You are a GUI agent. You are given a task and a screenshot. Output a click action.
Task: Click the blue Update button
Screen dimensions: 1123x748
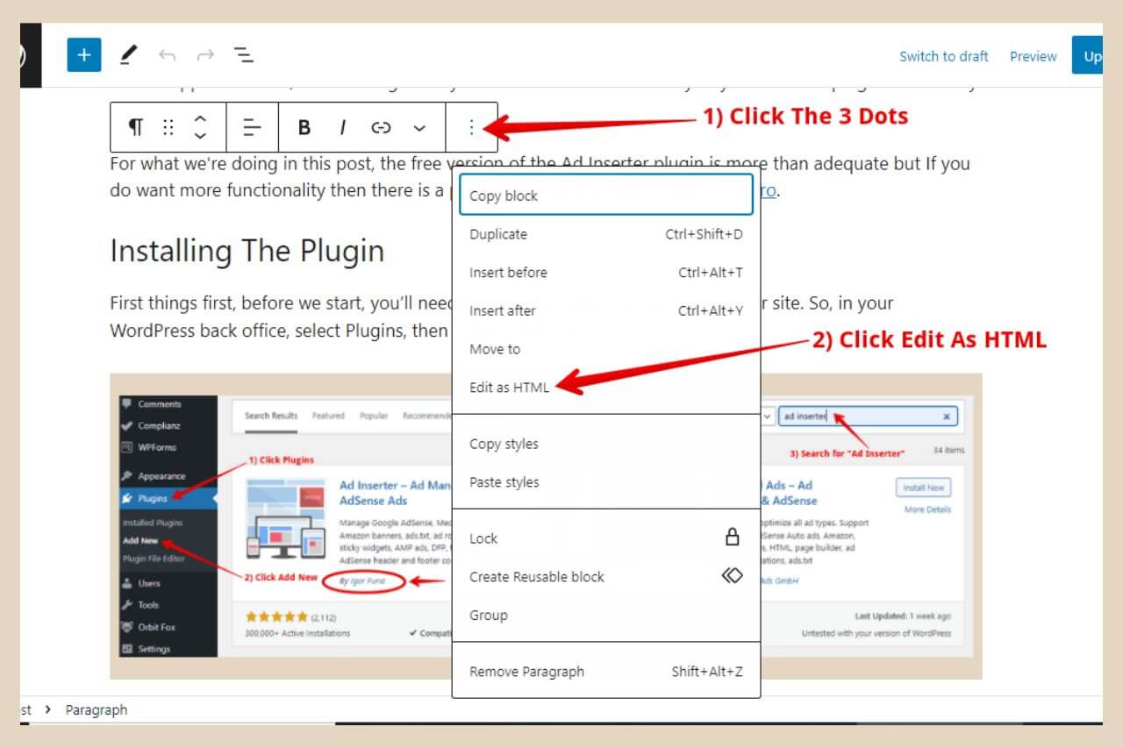[x=1087, y=55]
